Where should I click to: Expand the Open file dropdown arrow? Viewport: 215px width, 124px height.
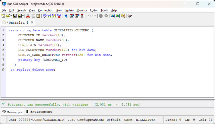(11, 16)
